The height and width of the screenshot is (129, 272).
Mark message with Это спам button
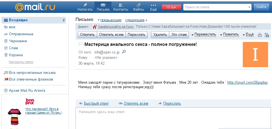179,35
